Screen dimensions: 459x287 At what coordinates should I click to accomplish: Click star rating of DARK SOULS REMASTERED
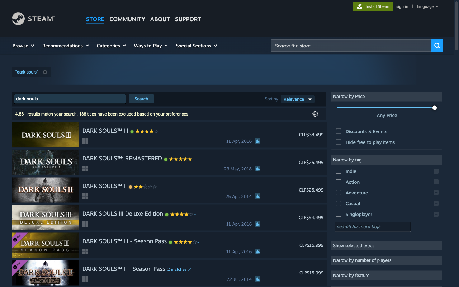point(180,159)
